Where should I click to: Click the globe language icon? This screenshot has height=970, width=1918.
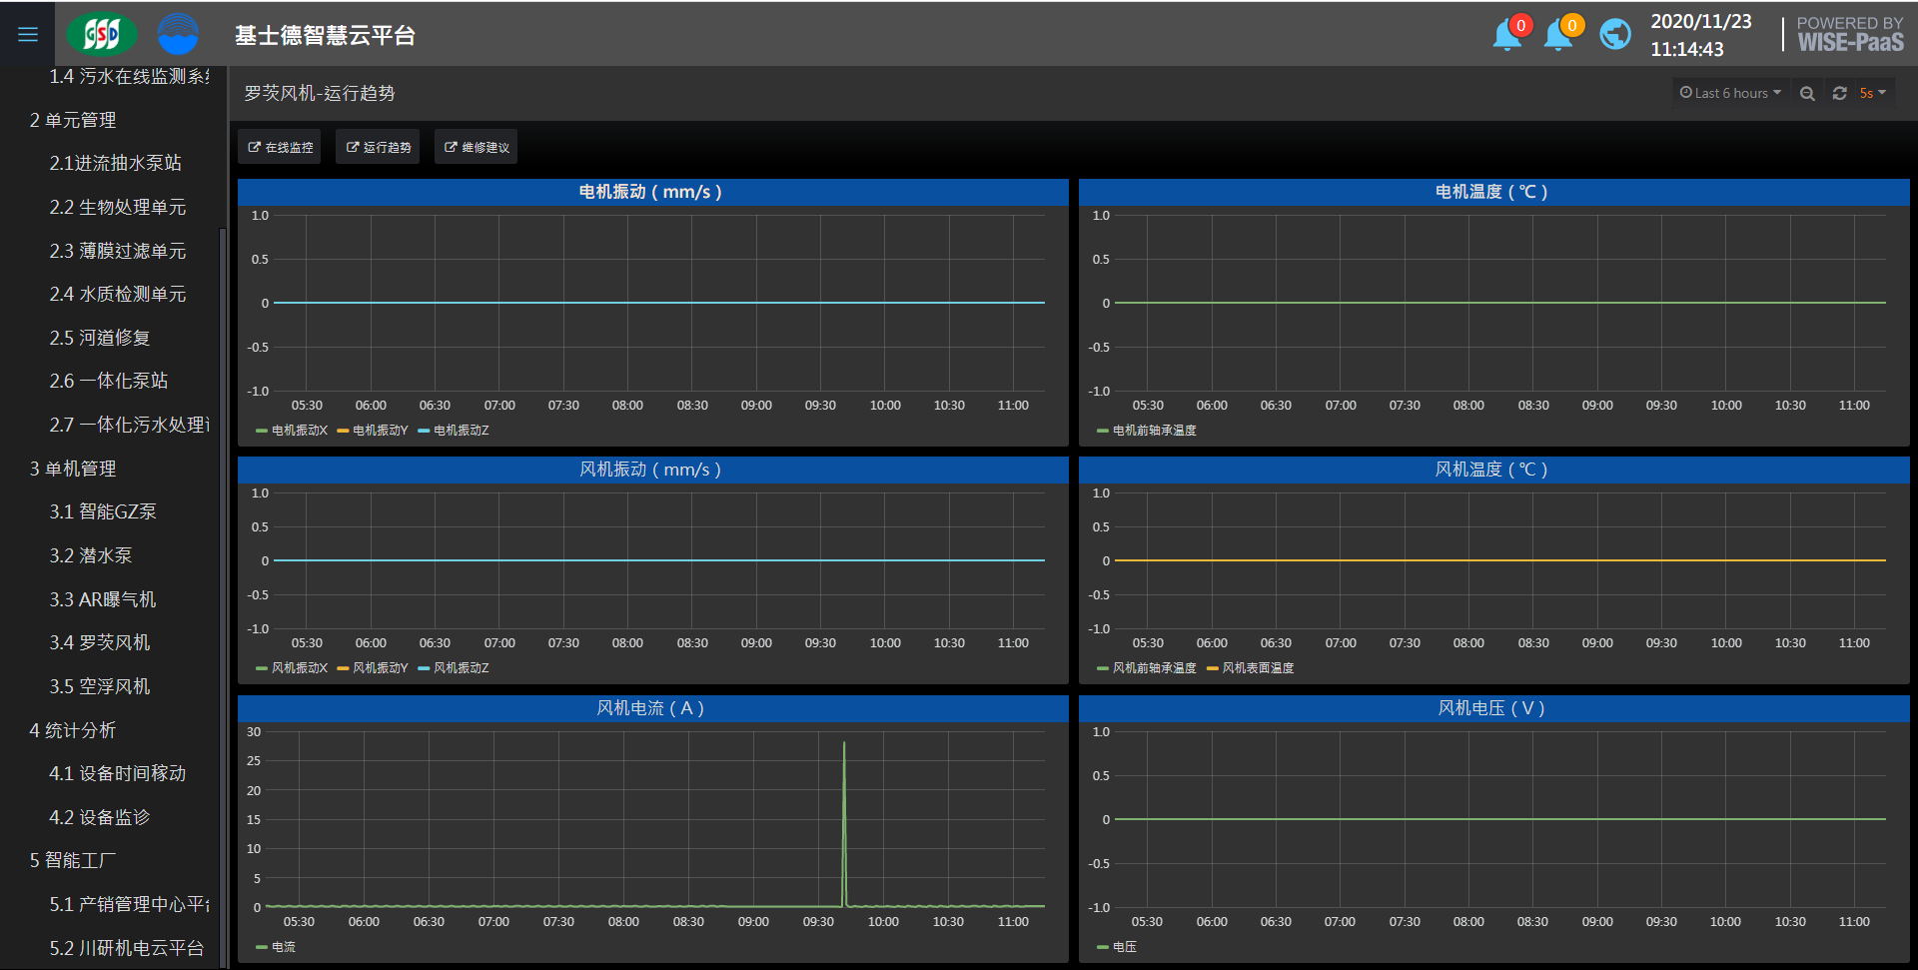click(x=1614, y=35)
